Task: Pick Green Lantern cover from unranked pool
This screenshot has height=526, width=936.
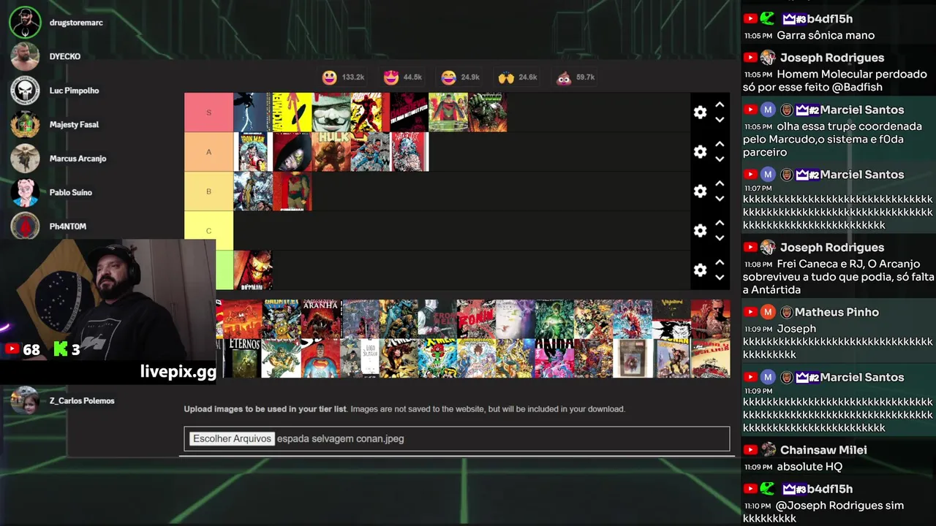Action: [554, 319]
